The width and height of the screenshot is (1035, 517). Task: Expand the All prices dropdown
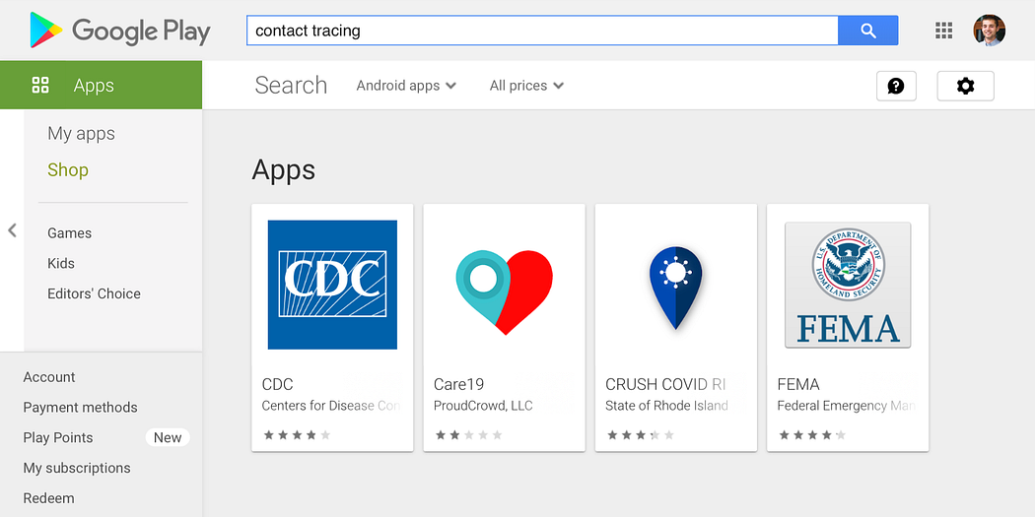tap(526, 86)
